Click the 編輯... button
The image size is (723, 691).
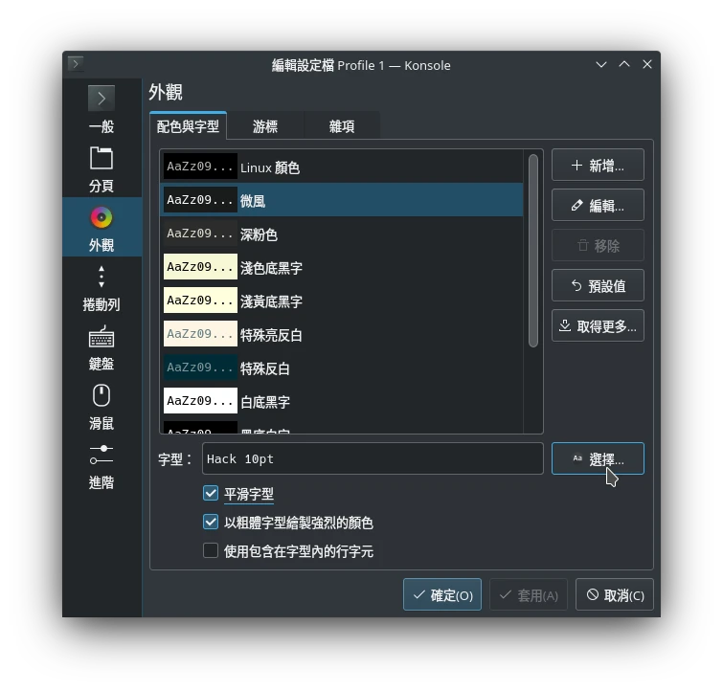click(598, 206)
